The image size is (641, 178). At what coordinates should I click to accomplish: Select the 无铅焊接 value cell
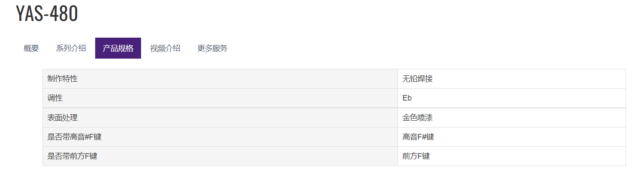pos(512,79)
